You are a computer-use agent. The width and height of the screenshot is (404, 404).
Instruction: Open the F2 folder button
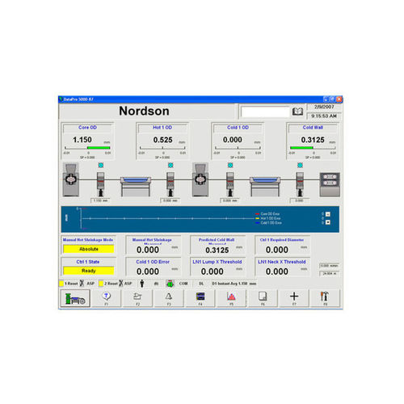137,298
